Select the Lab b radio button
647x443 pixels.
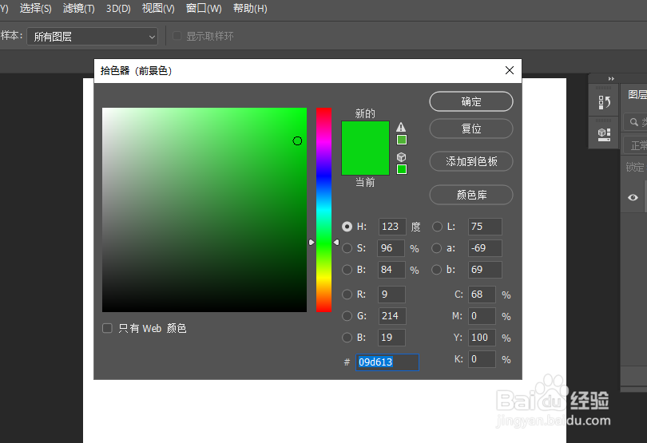click(x=437, y=269)
